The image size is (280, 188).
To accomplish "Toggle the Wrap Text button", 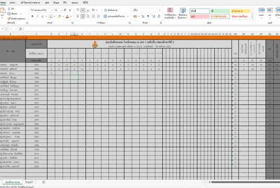I will 111,10.
